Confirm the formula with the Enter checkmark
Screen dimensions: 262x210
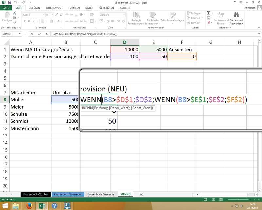pos(39,34)
